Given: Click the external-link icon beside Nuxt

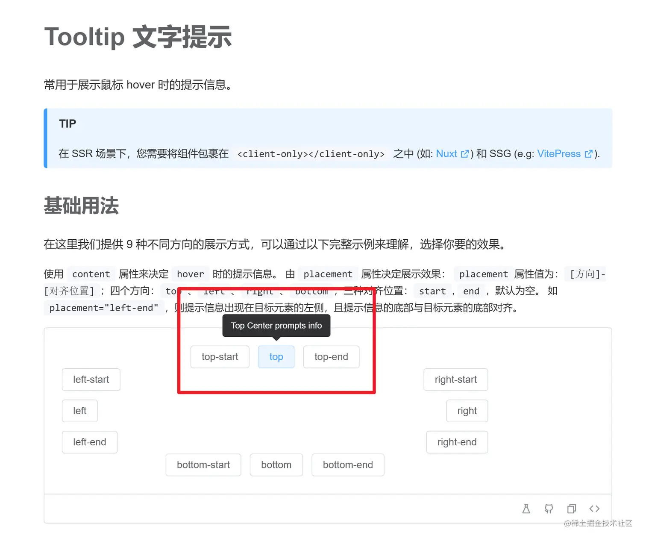Looking at the screenshot, I should (465, 153).
